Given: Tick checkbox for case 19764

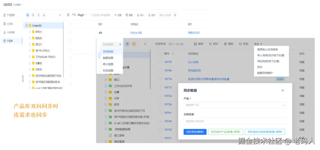Looking at the screenshot, I should 160,71.
